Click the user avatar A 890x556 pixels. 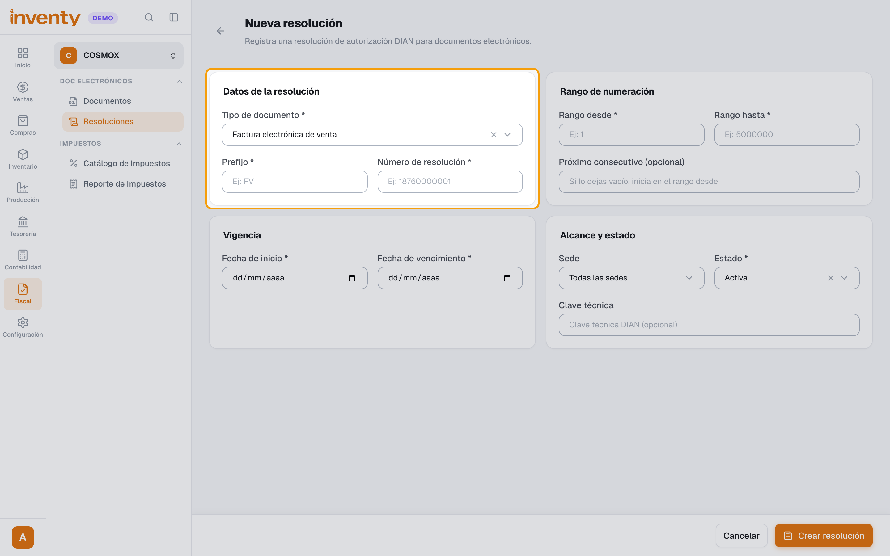[23, 537]
